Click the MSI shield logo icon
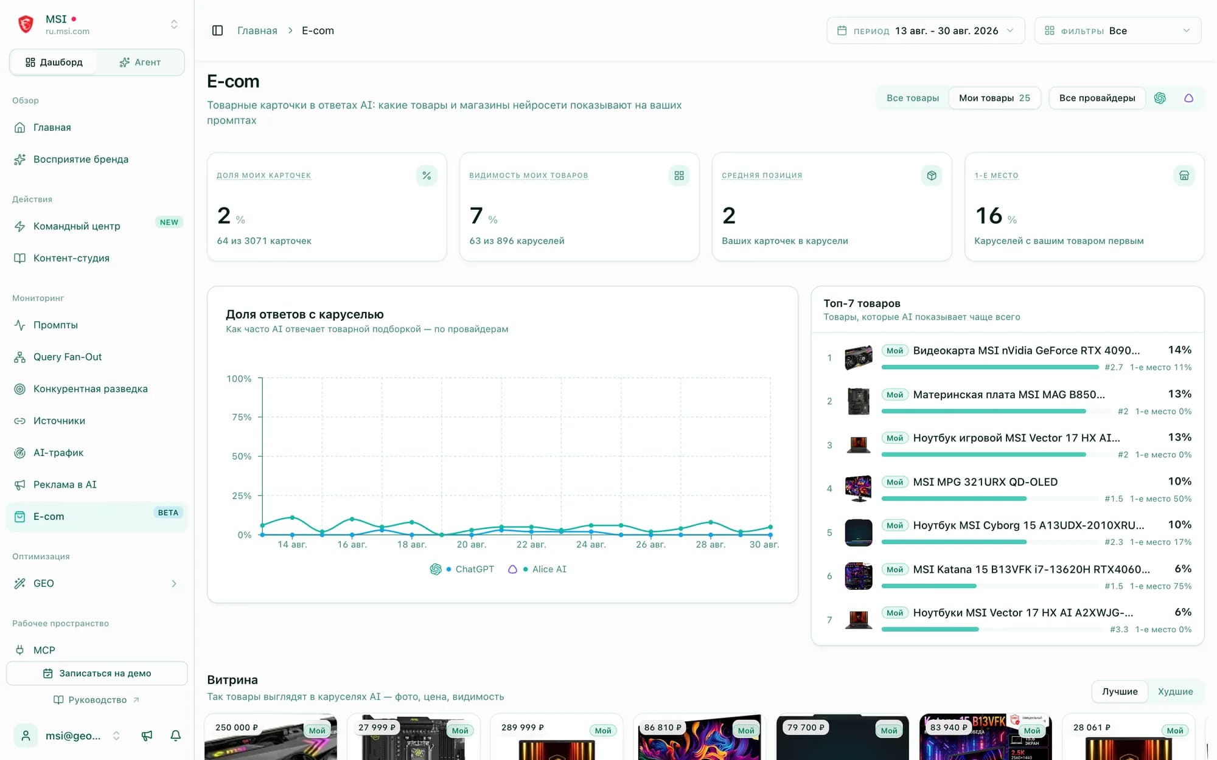Image resolution: width=1217 pixels, height=760 pixels. pyautogui.click(x=26, y=24)
